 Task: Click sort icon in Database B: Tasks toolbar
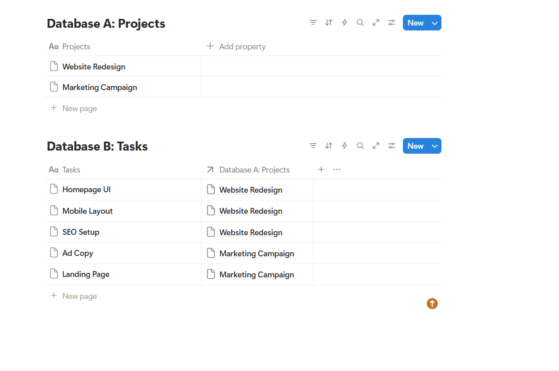[x=329, y=146]
